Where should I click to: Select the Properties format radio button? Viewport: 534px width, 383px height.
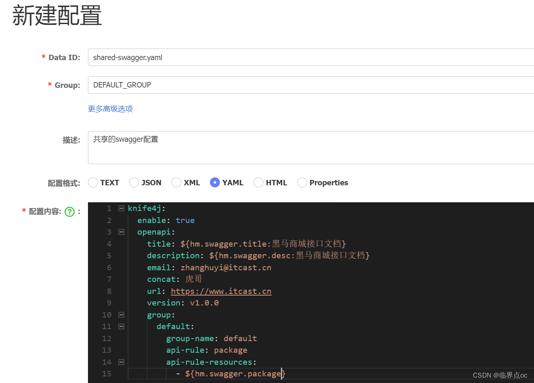302,182
